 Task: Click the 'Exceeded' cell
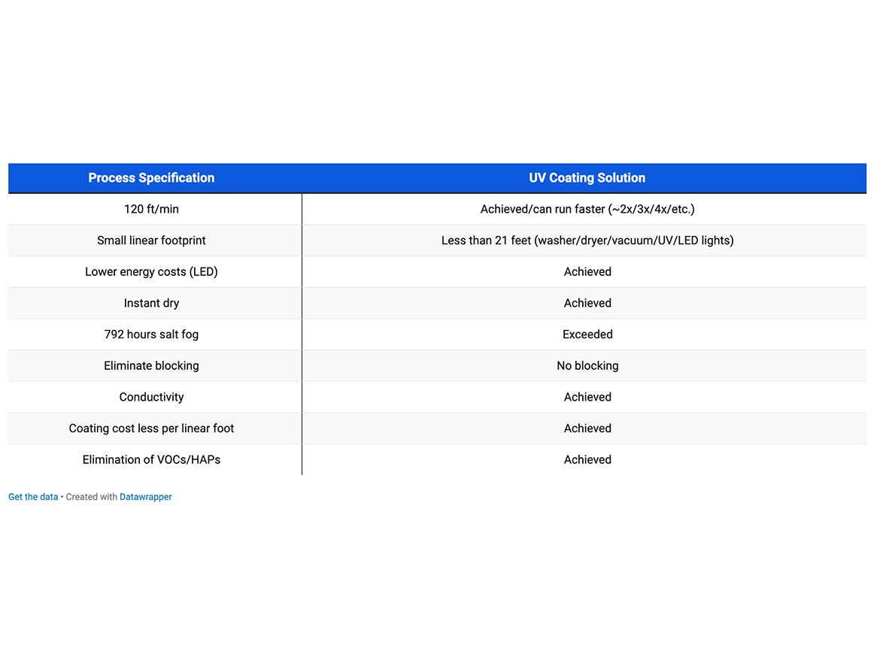587,335
